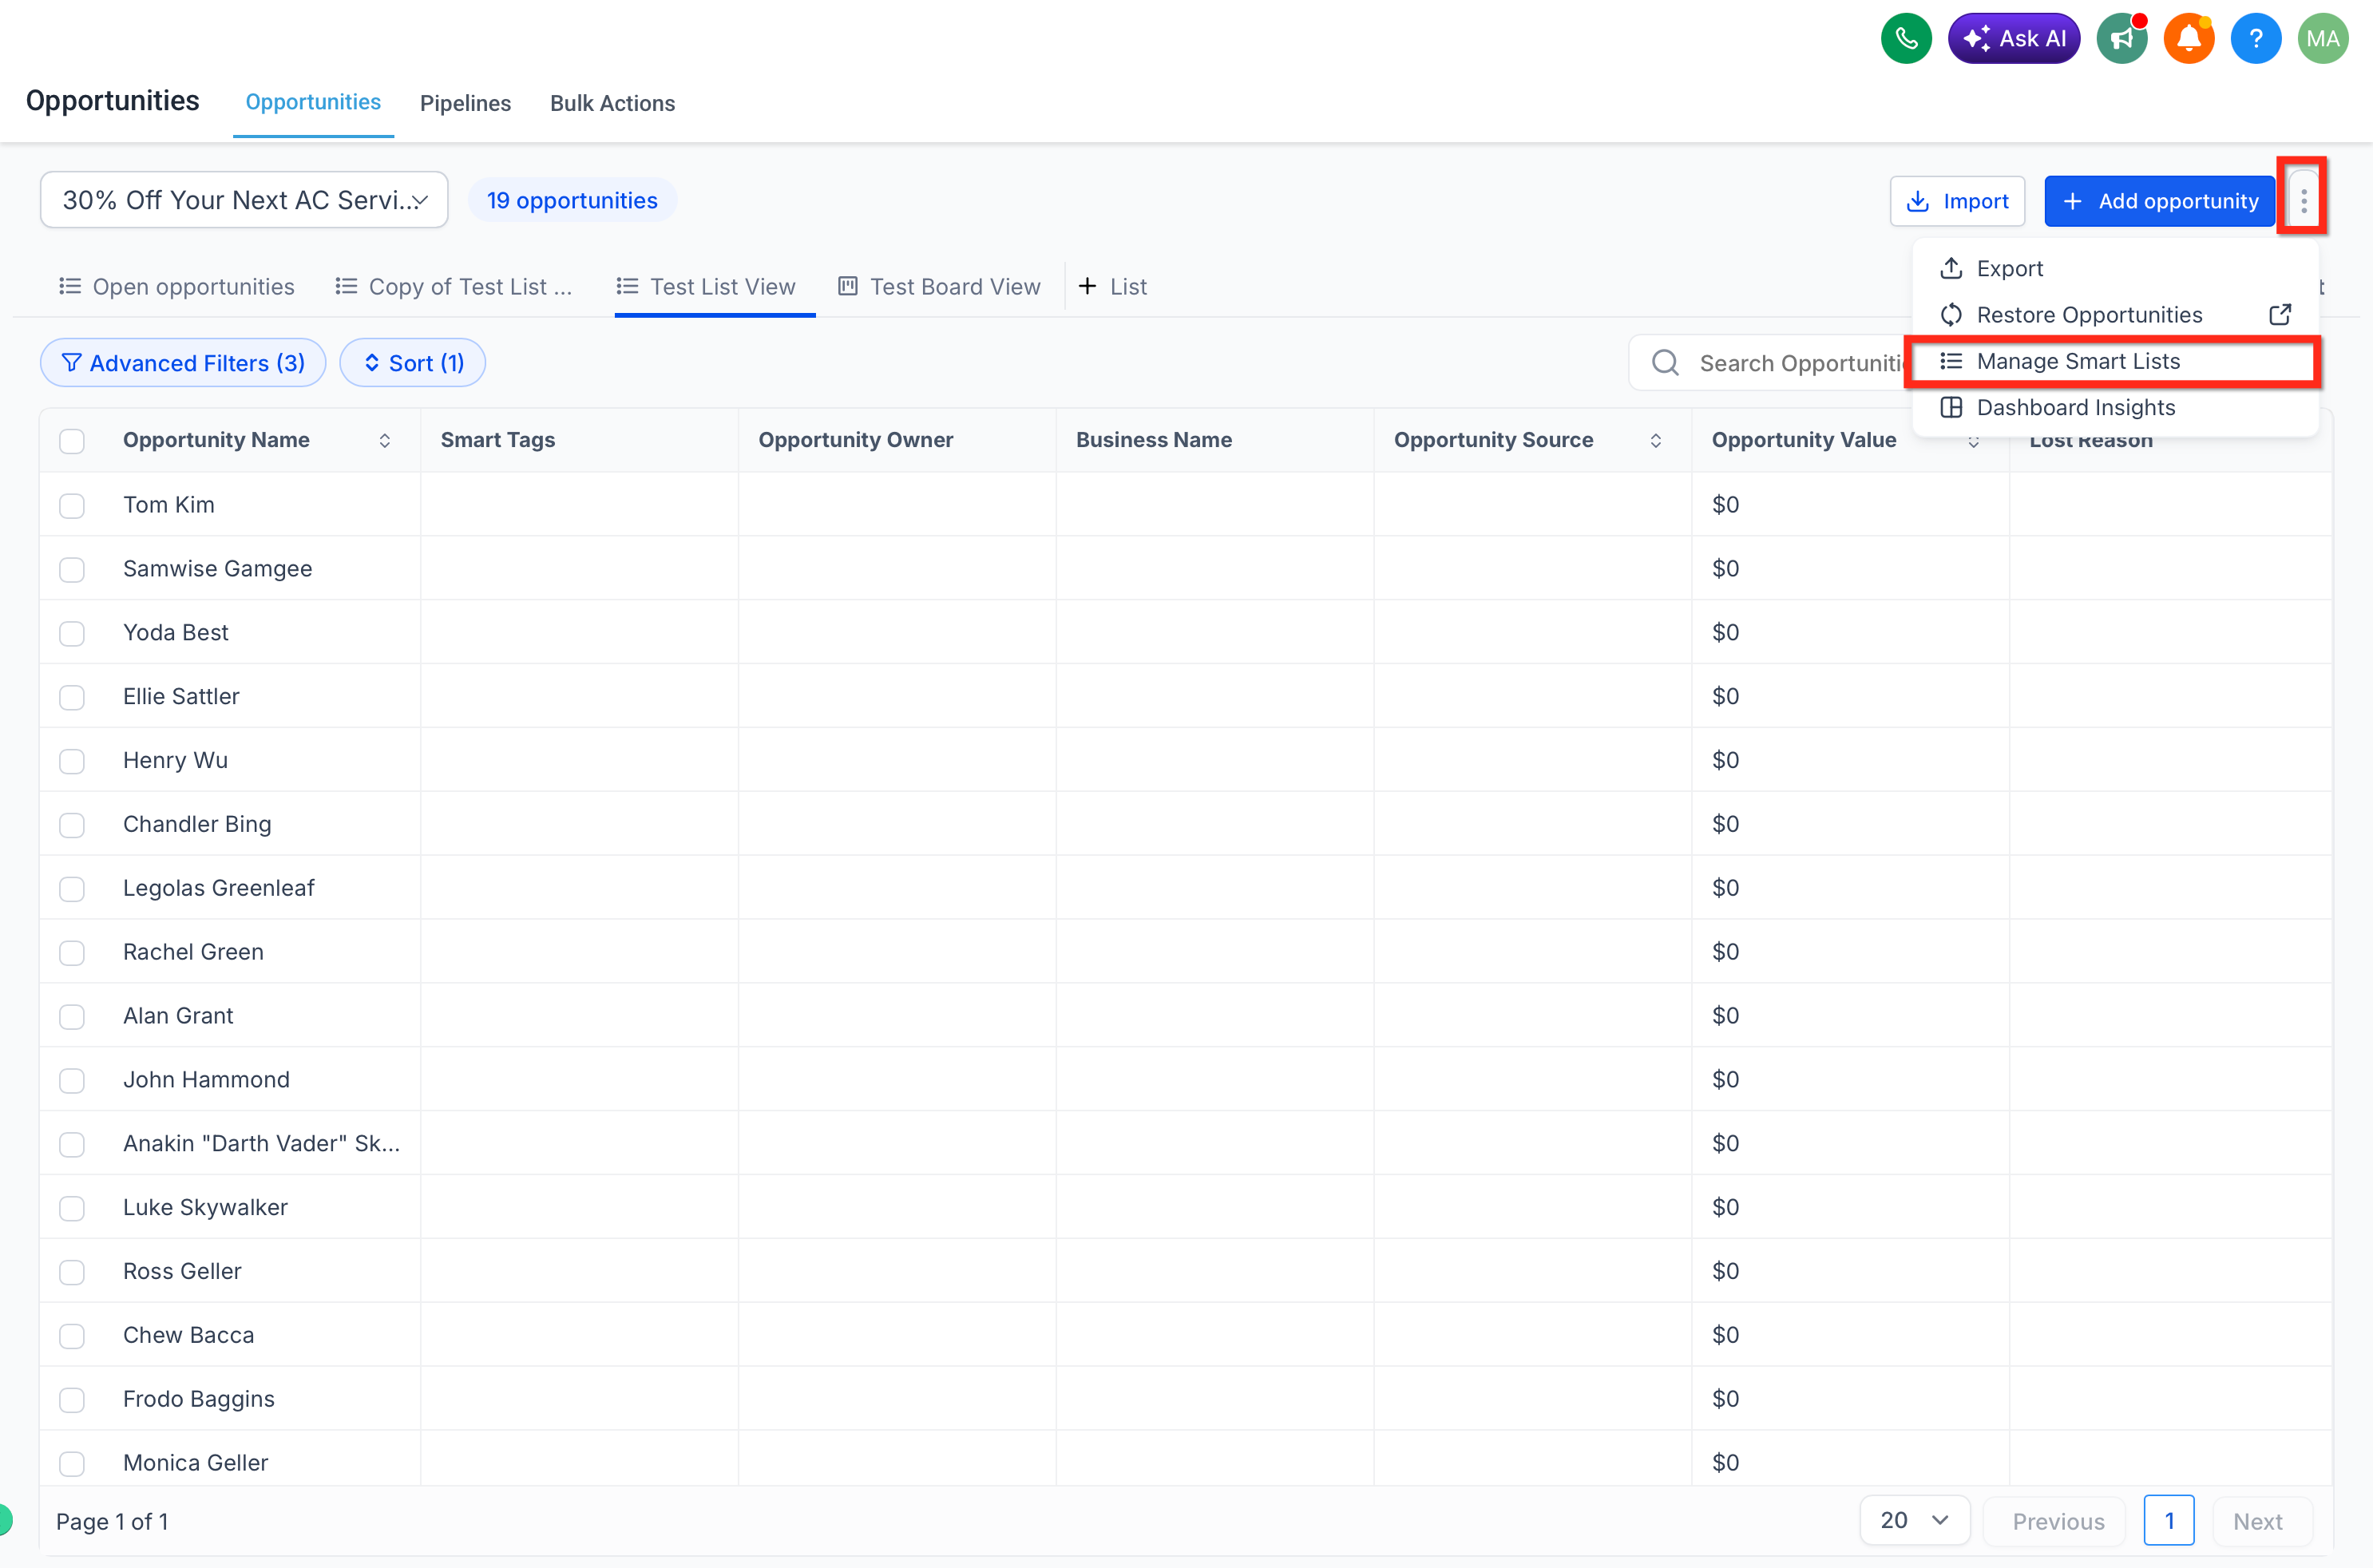Choose Restore Opportunities menu entry
Screen dimensions: 2373x1568
(x=2115, y=315)
